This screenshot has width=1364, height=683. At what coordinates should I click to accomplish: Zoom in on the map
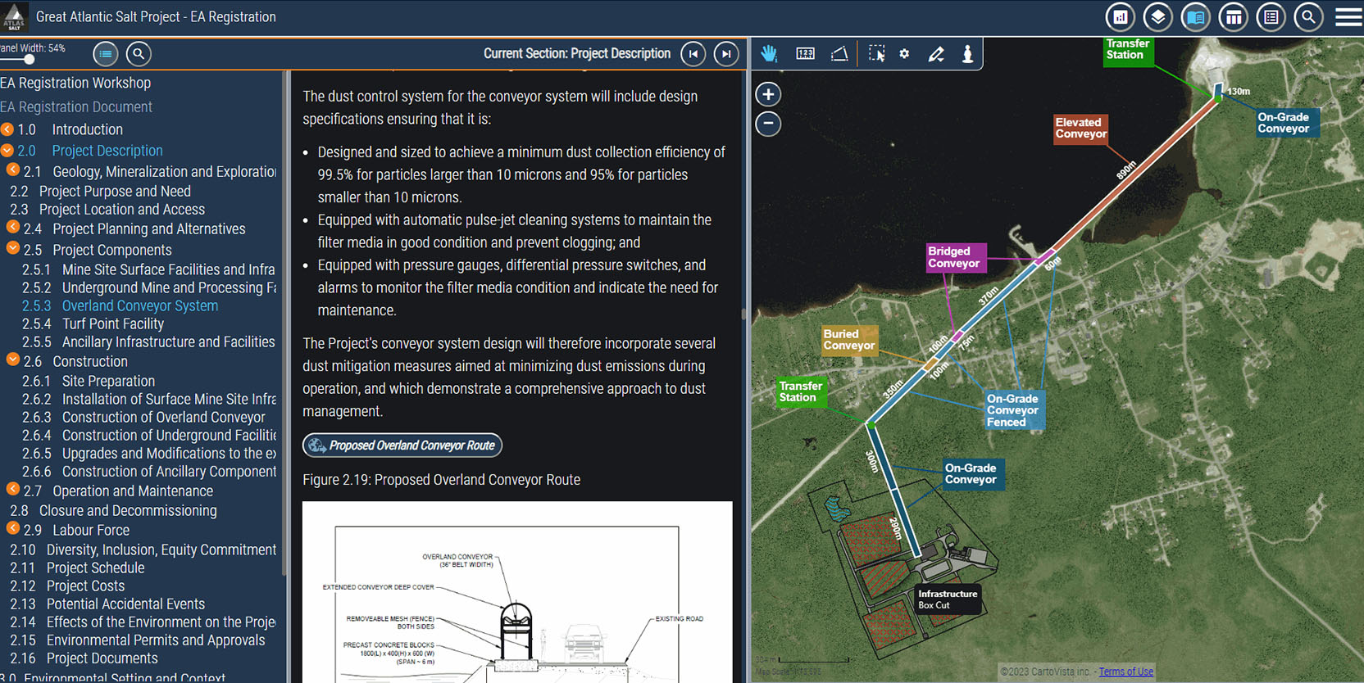click(x=768, y=94)
